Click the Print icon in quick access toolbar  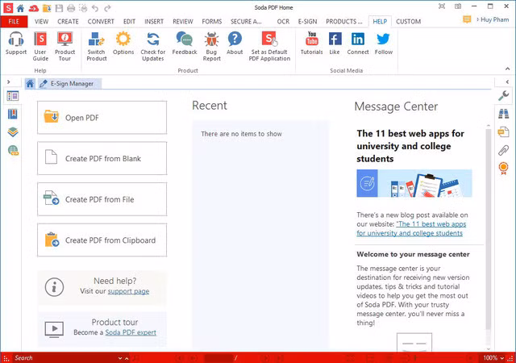pyautogui.click(x=71, y=8)
